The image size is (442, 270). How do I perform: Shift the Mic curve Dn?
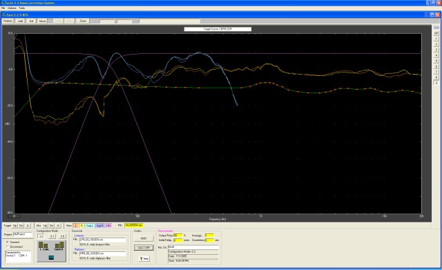click(51, 226)
